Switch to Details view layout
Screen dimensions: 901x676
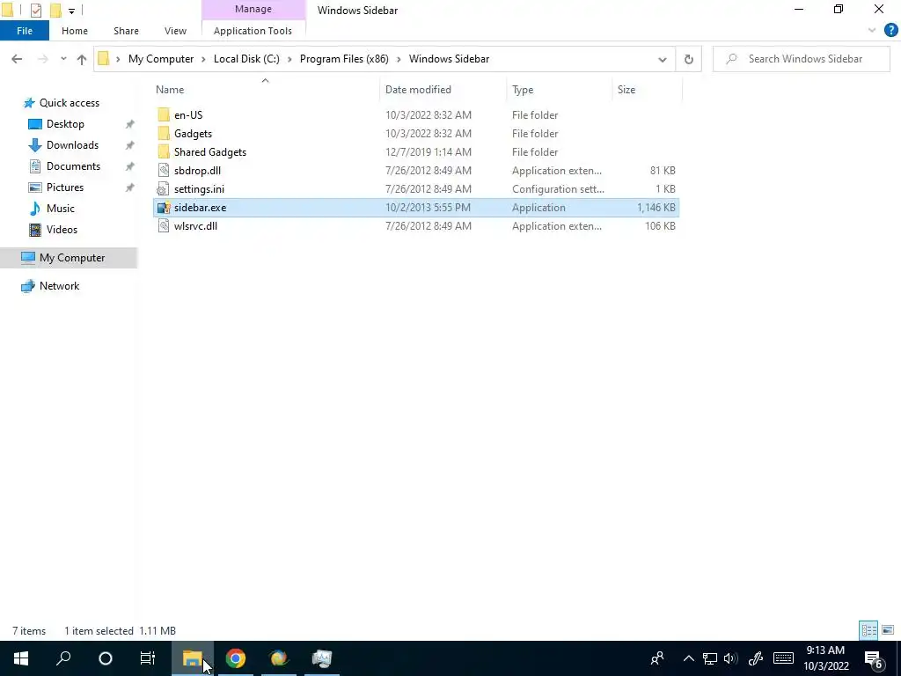(868, 630)
